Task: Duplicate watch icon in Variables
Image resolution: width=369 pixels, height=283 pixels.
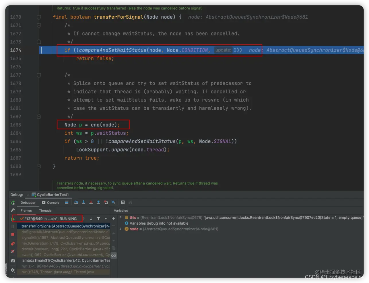Action: coord(114,248)
